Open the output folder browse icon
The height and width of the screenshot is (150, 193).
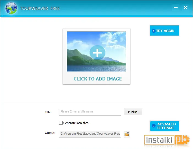(127, 134)
